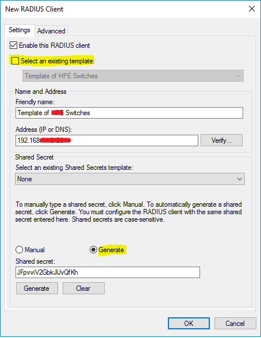Uncheck Enable this RADIUS client
261x338 pixels.
(14, 45)
